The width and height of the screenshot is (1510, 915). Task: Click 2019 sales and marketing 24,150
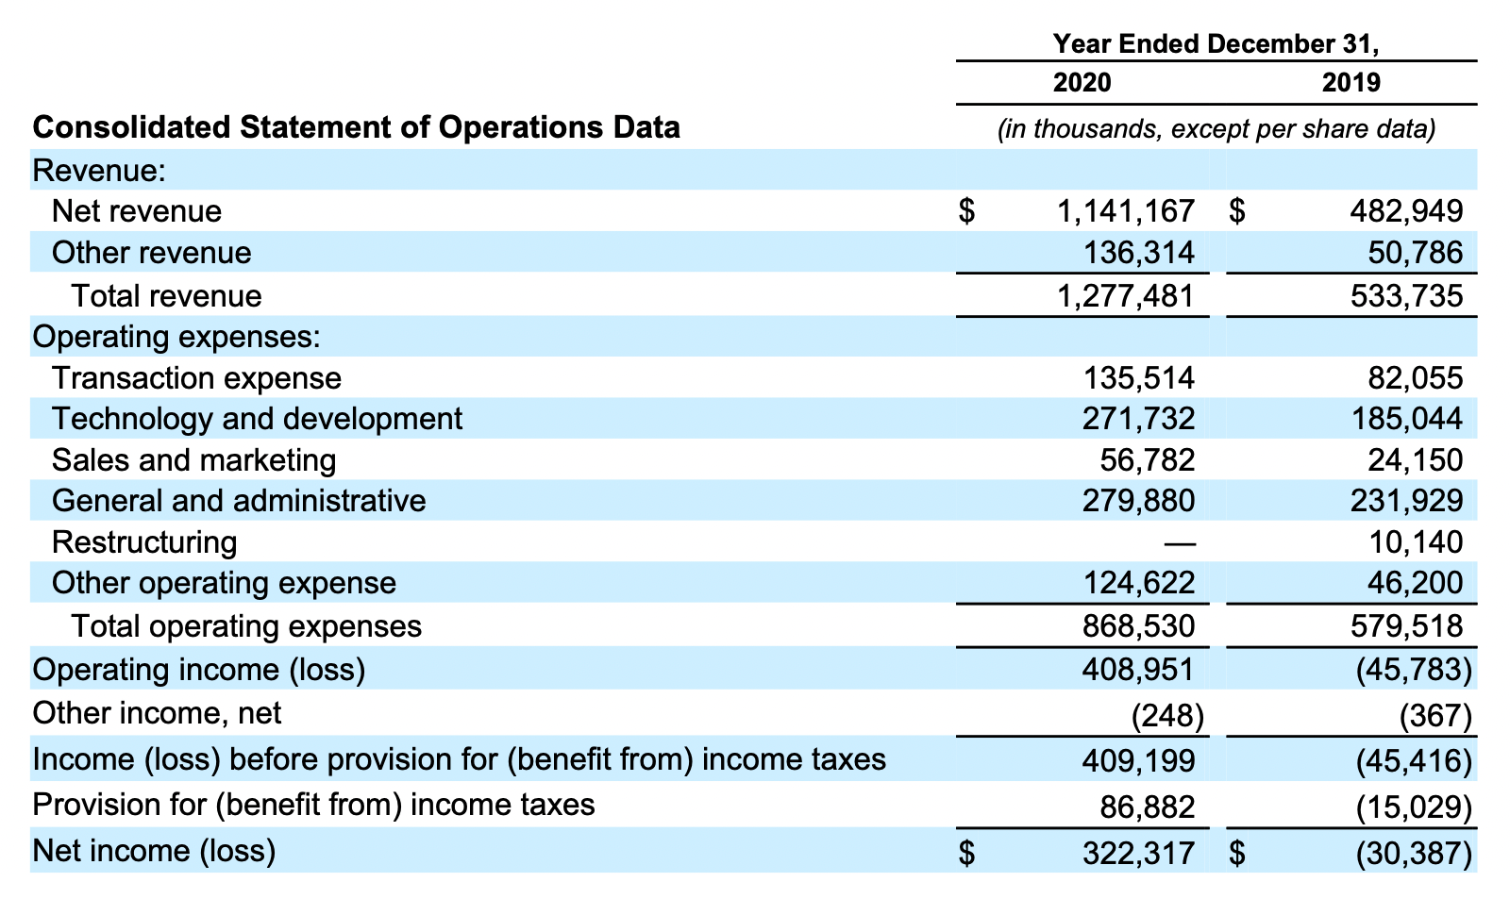tap(1416, 460)
